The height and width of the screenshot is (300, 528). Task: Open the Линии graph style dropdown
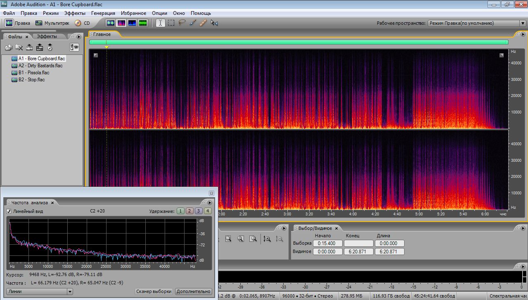(40, 291)
